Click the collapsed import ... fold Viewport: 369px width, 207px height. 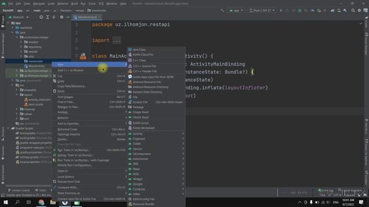point(116,40)
